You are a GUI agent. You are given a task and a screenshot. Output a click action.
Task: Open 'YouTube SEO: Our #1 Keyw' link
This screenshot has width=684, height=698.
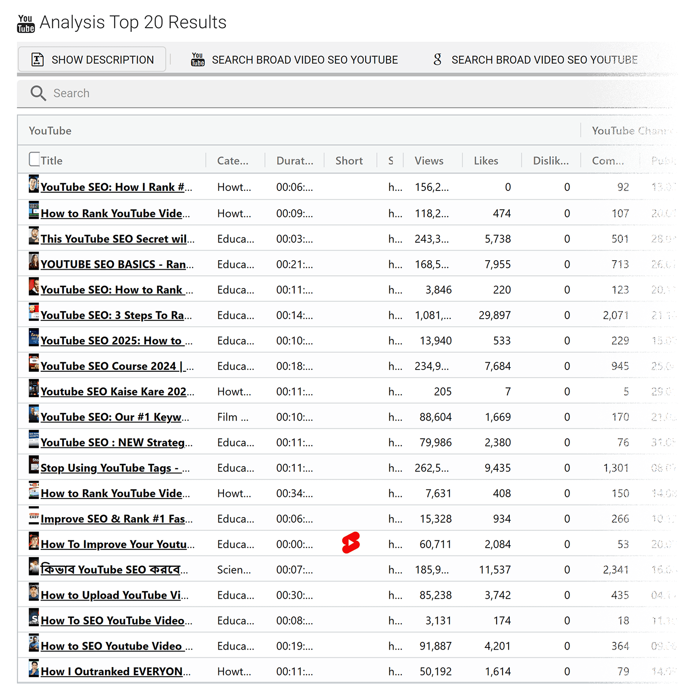pos(114,417)
